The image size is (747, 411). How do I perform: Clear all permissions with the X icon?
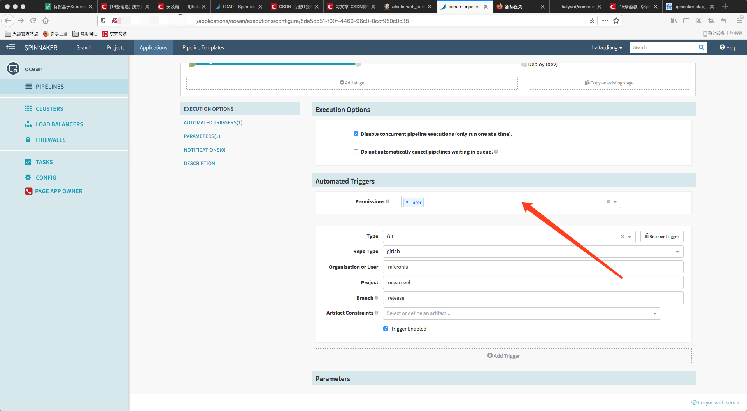[x=608, y=201]
